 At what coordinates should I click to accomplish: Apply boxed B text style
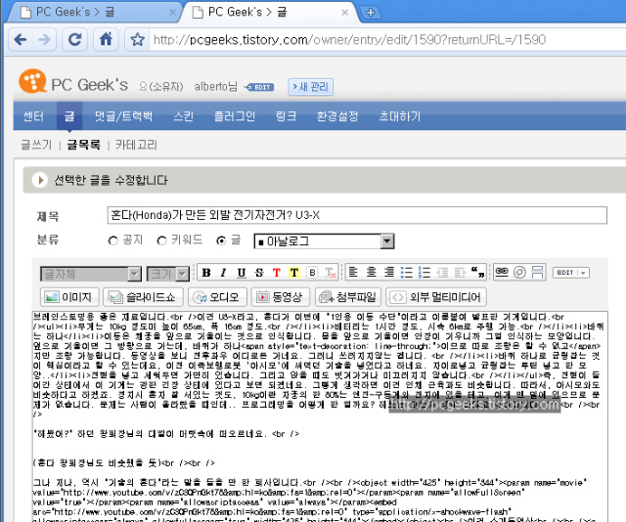312,273
